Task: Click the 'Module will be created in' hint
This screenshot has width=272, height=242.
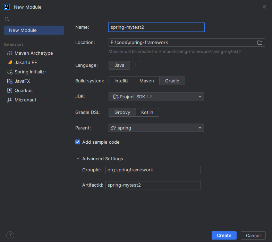Action: [175, 52]
